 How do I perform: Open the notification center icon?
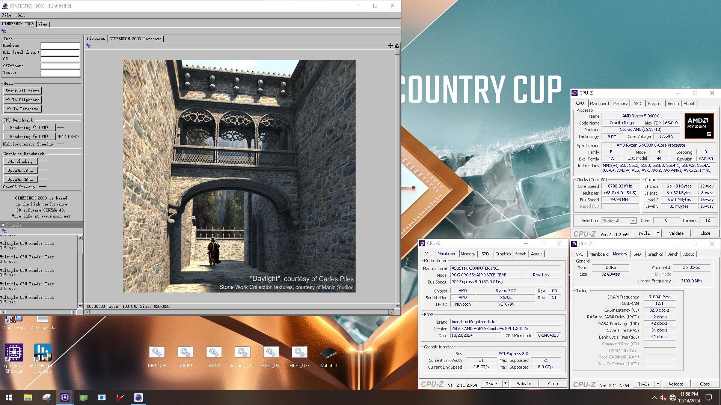[709, 397]
